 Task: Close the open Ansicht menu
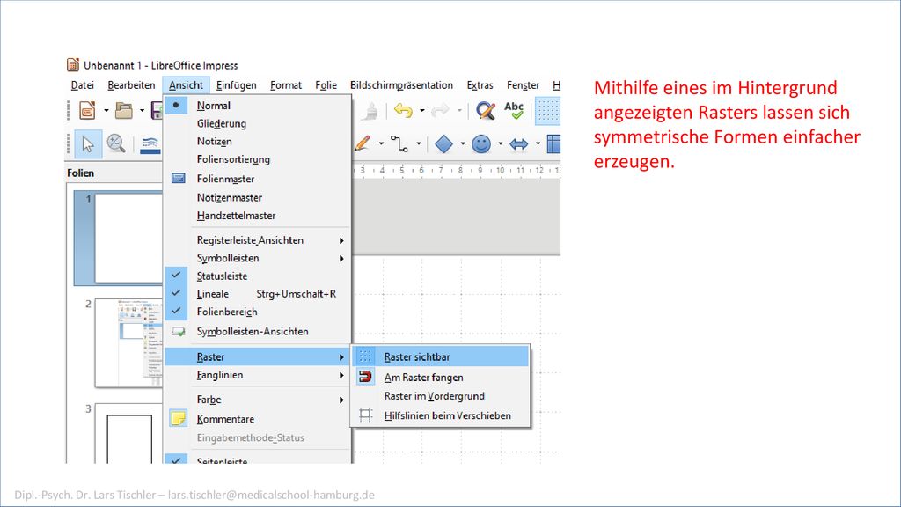(x=186, y=85)
